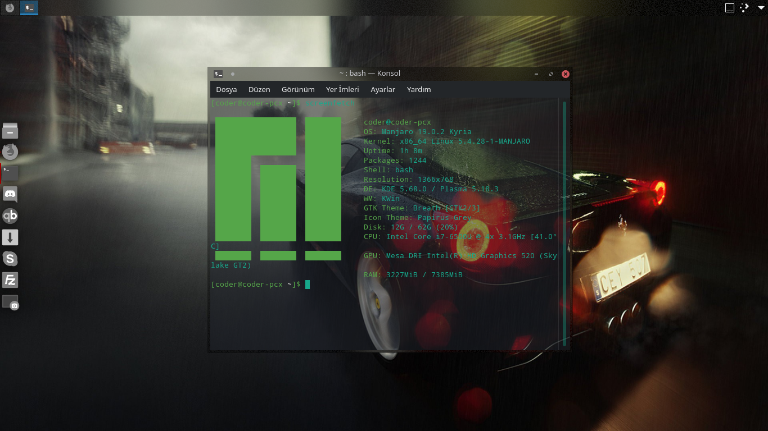Click the "Shell: bash" line
768x431 pixels.
(388, 170)
